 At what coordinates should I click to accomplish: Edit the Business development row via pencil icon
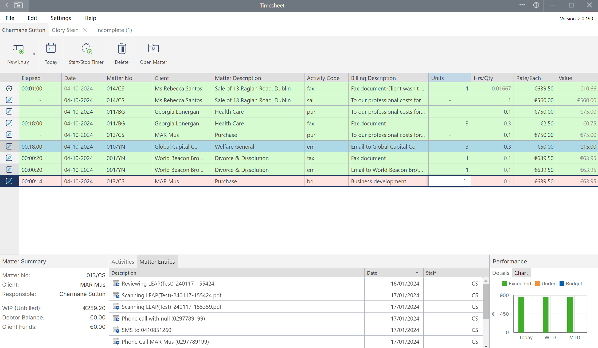[x=9, y=181]
